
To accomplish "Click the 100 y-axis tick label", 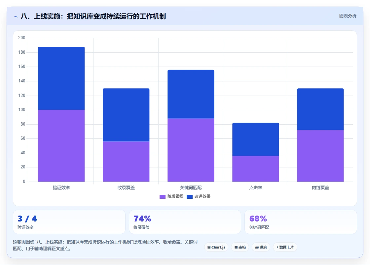I will point(22,110).
